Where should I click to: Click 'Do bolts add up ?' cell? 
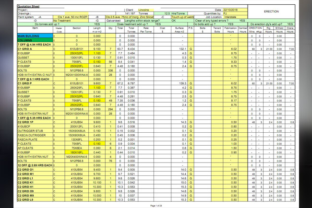pos(204,24)
